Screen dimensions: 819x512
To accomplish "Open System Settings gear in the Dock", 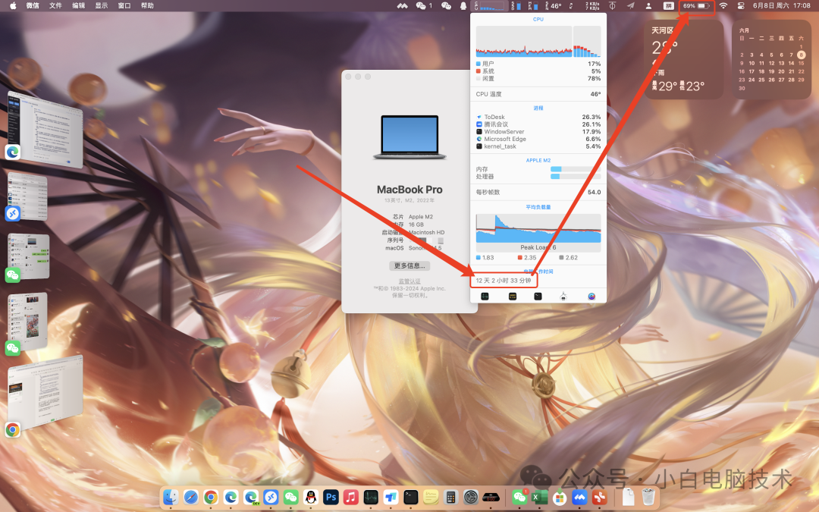I will (x=471, y=497).
